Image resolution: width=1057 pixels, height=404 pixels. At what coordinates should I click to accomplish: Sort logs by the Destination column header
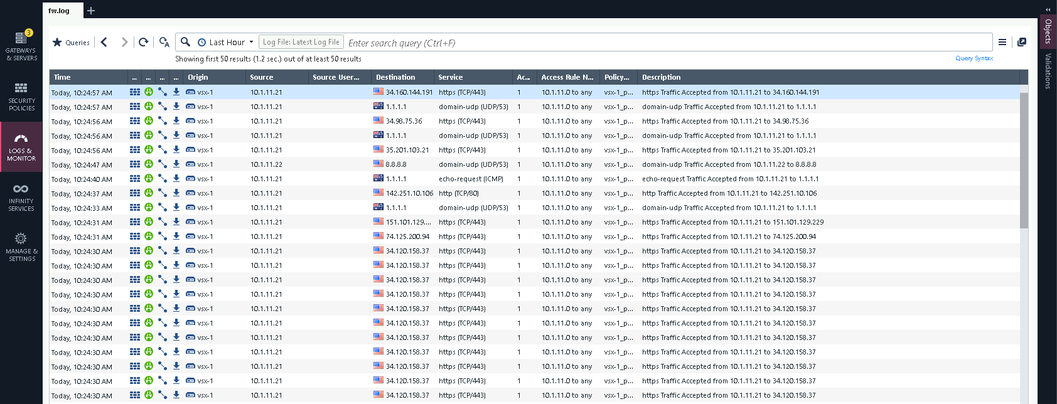[395, 77]
